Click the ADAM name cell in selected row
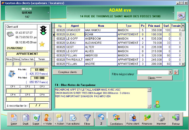The height and width of the screenshot is (130, 189). click(101, 34)
